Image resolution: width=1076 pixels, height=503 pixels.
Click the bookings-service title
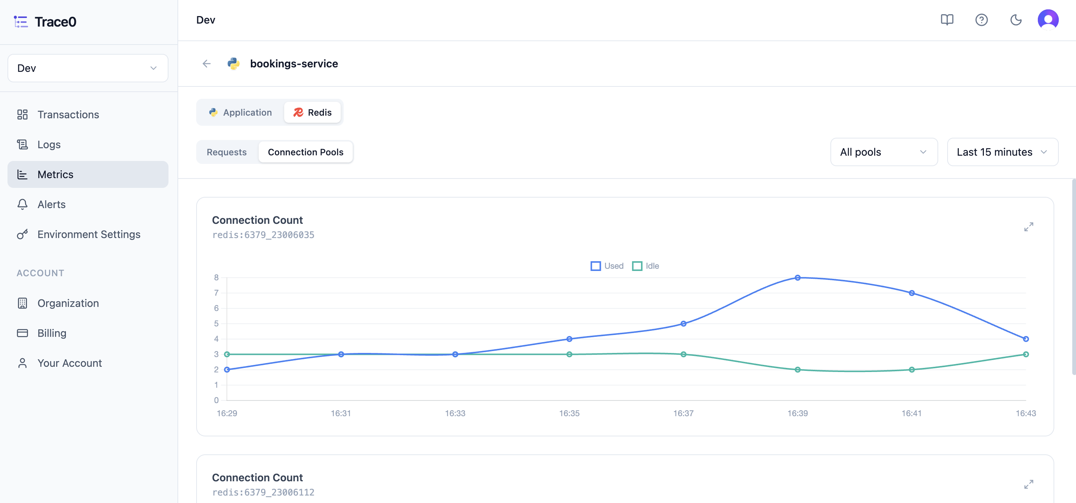pyautogui.click(x=294, y=64)
